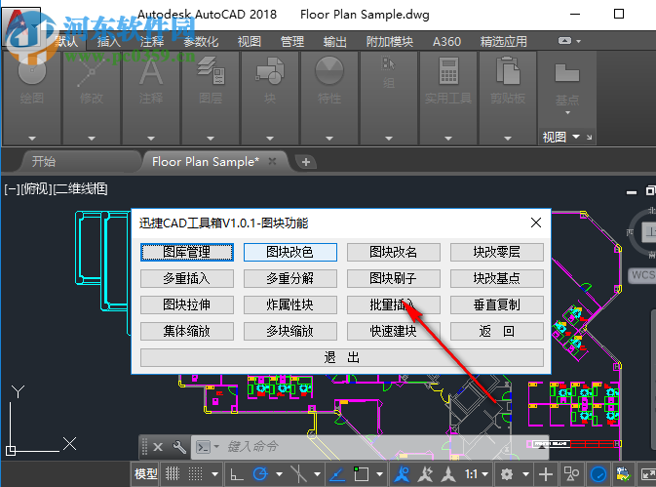
Task: Open the A360 ribbon tab
Action: tap(446, 41)
